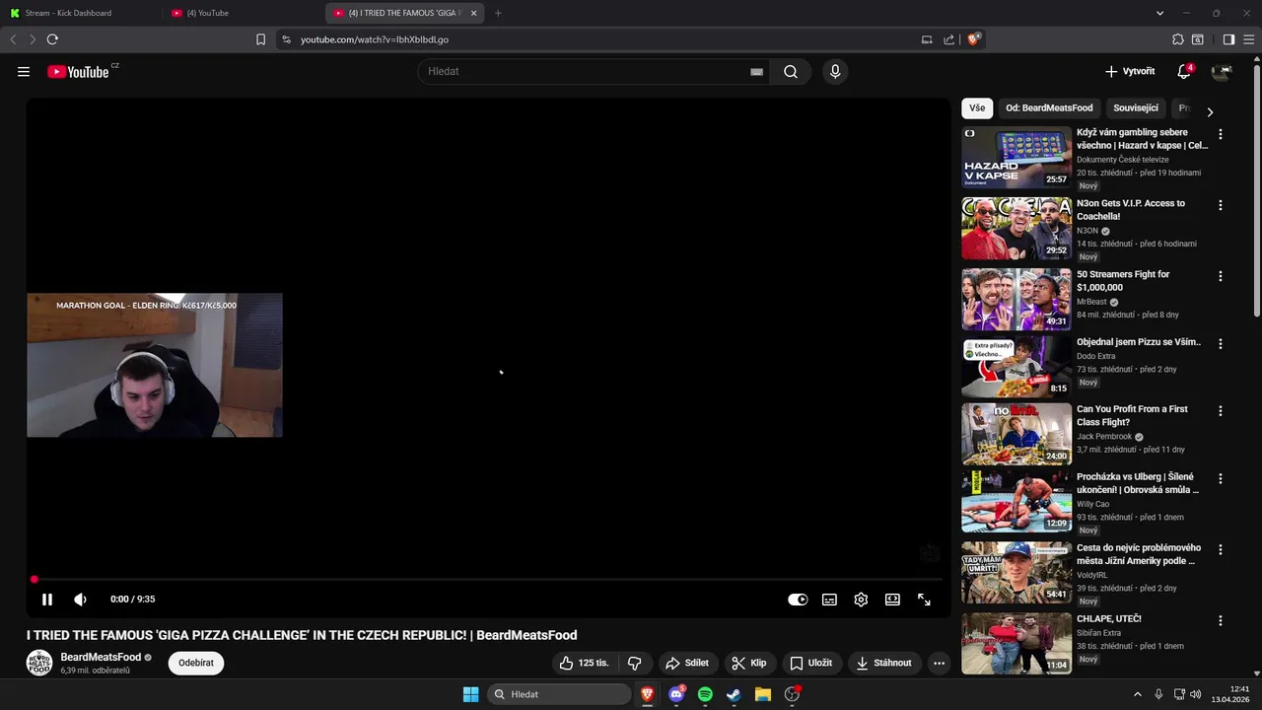Viewport: 1262px width, 710px height.
Task: Open Can You Profit From First Class title
Action: click(x=1132, y=415)
